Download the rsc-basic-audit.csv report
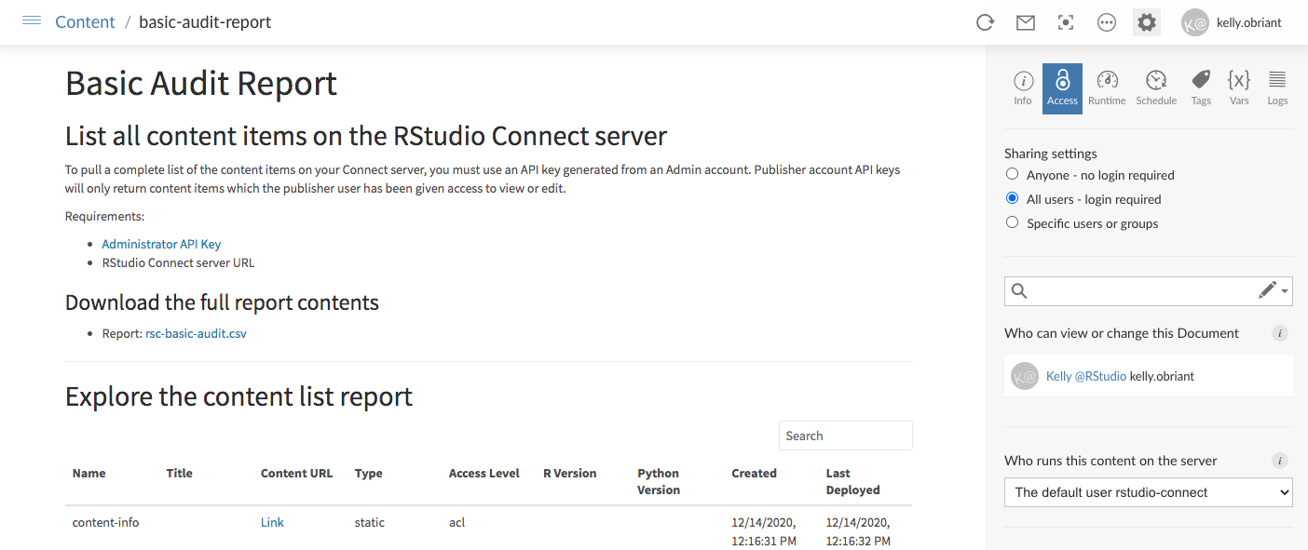The width and height of the screenshot is (1308, 550). point(196,332)
